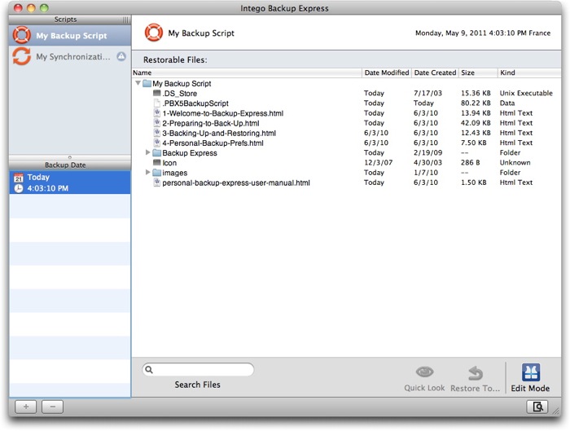Image resolution: width=570 pixels, height=431 pixels.
Task: Expand the Backup Express folder
Action: pos(147,152)
